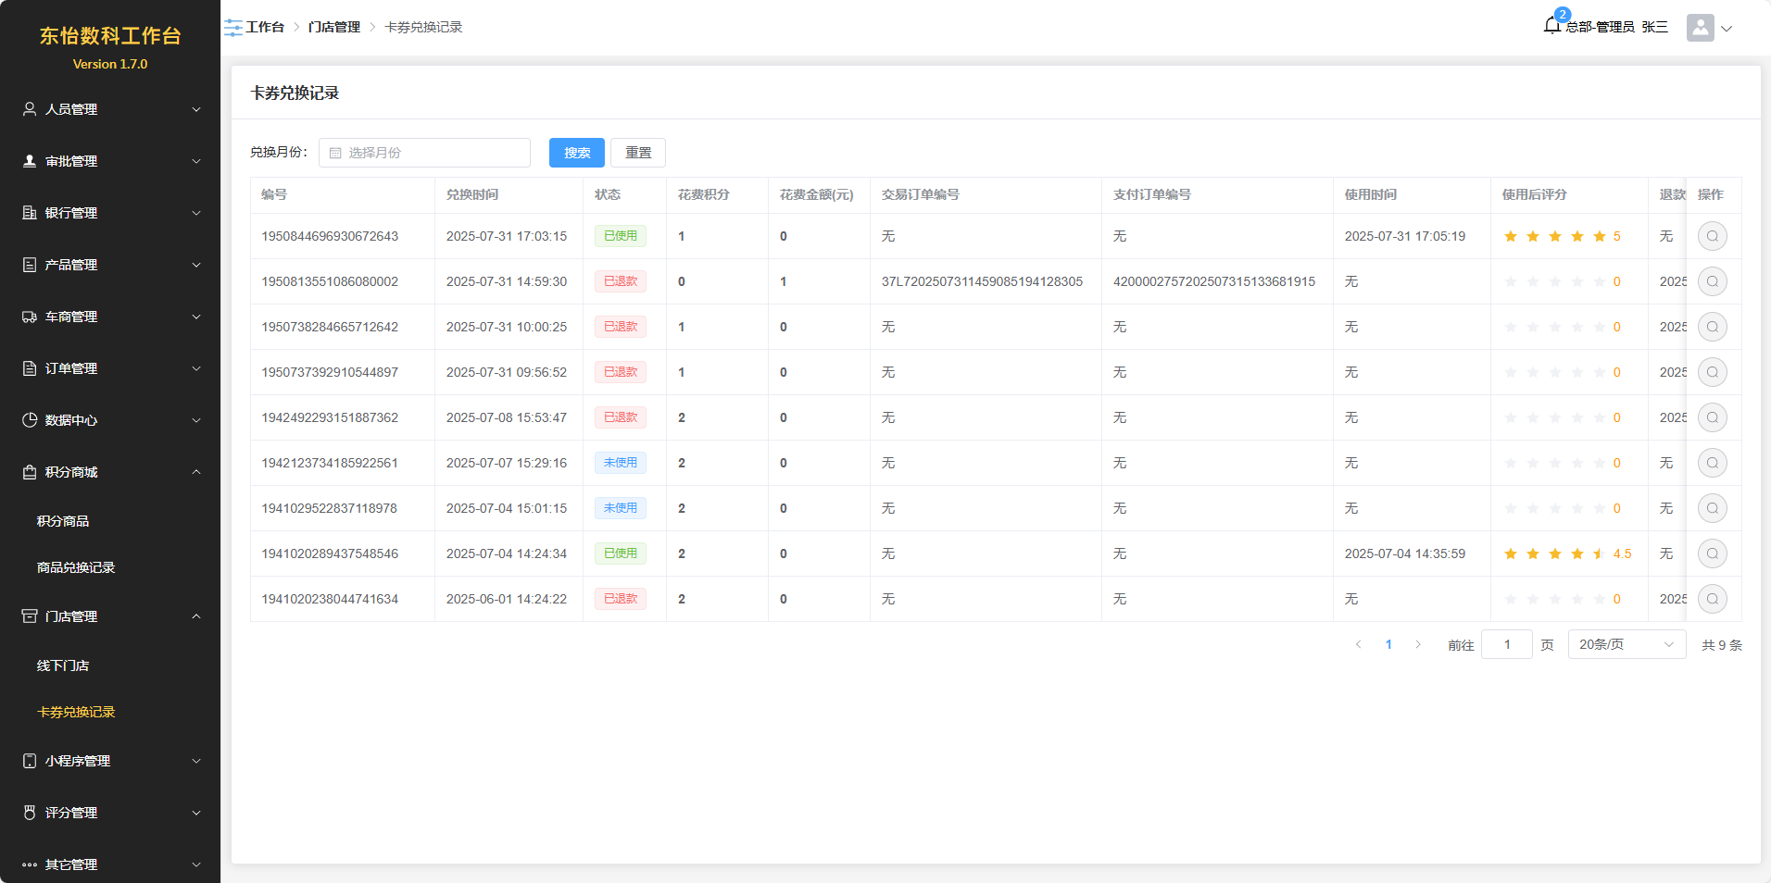Click the fifth star in first row rating
Screen dimensions: 1771x883
click(x=1599, y=237)
